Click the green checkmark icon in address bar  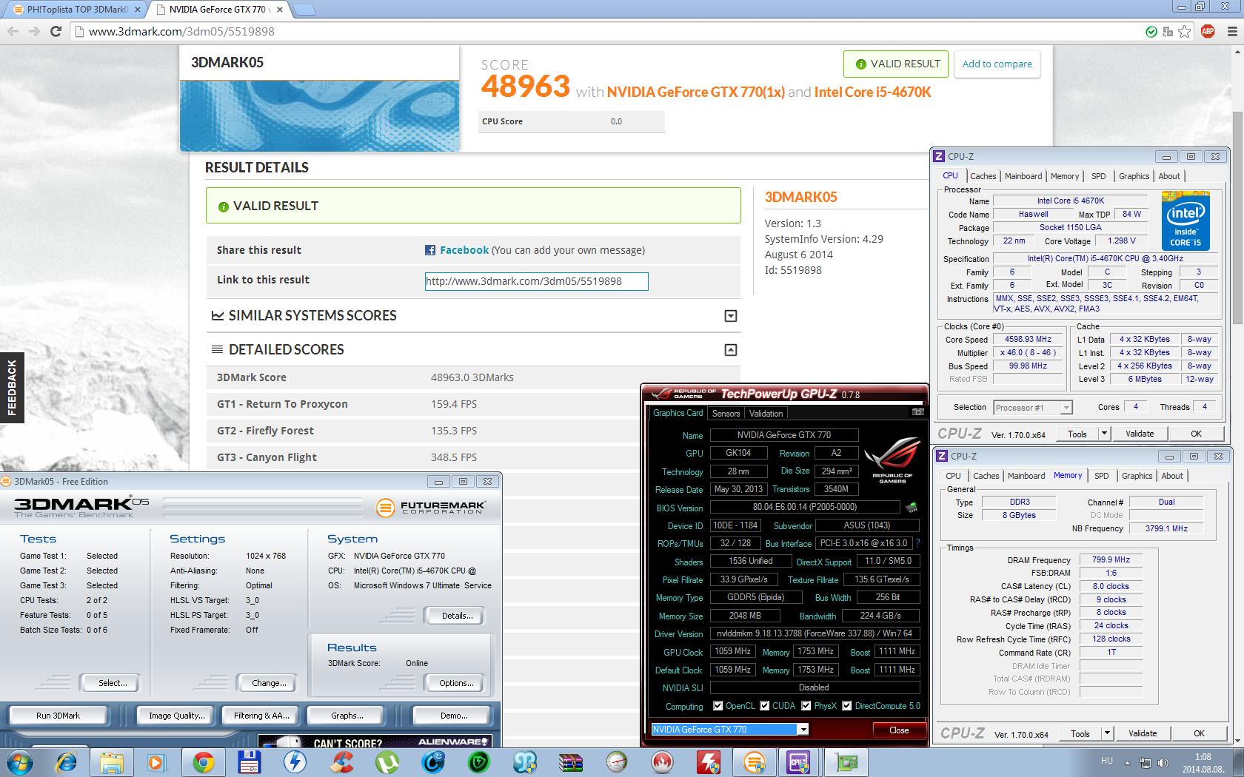[x=1151, y=31]
